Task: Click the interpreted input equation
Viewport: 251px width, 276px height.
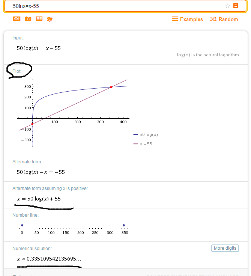Action: (39, 48)
